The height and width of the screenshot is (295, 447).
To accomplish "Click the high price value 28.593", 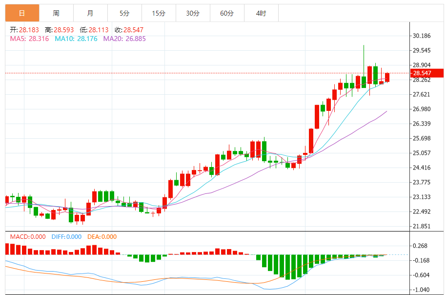I will point(63,30).
